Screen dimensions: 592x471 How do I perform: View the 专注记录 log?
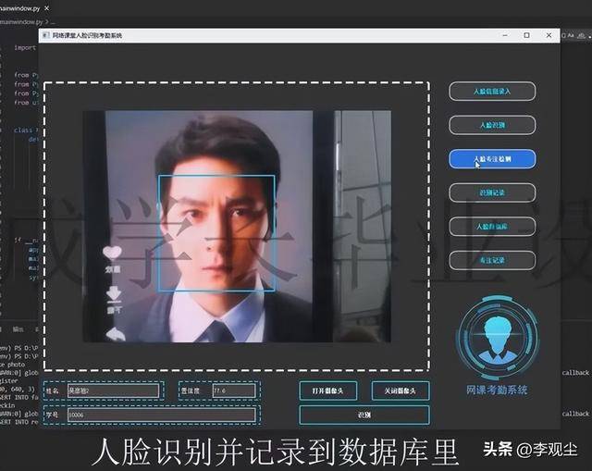[492, 260]
